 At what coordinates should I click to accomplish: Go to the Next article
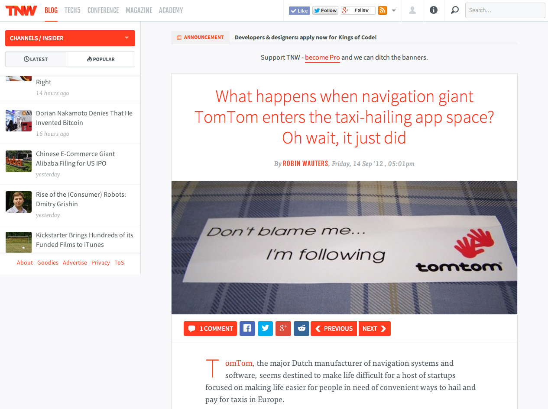pyautogui.click(x=375, y=329)
